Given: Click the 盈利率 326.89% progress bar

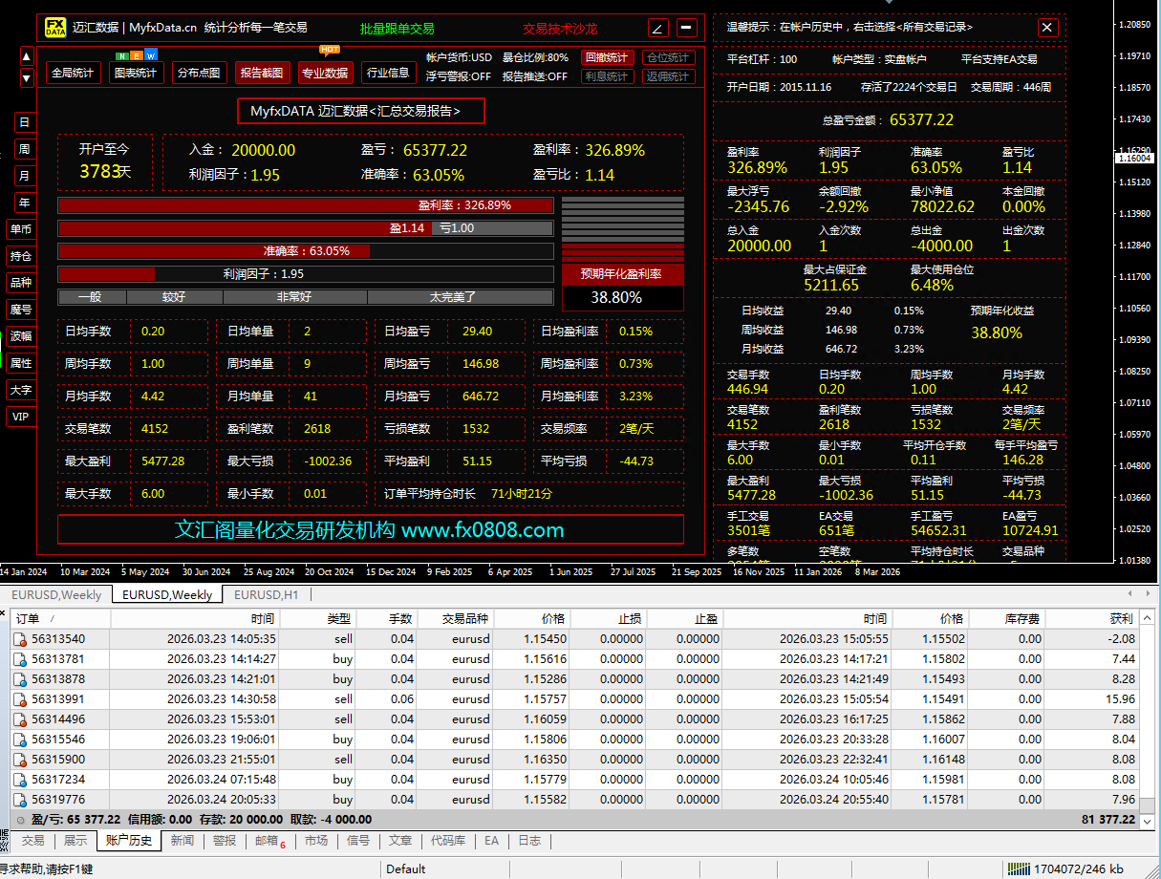Looking at the screenshot, I should coord(306,205).
